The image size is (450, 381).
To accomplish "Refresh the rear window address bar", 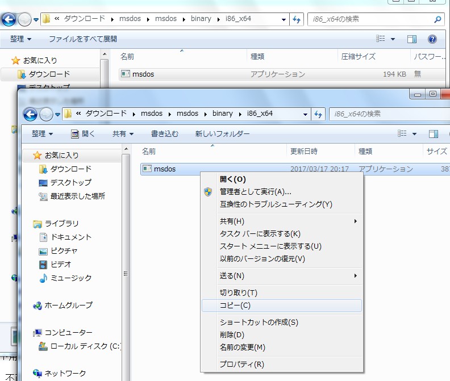I will (x=297, y=19).
